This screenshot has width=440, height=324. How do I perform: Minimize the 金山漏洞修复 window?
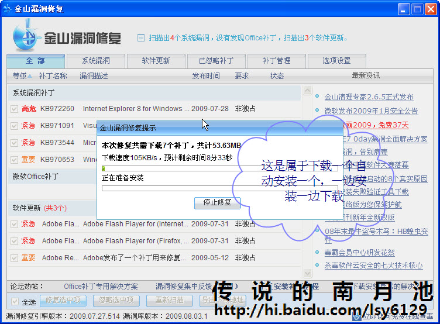[404, 9]
